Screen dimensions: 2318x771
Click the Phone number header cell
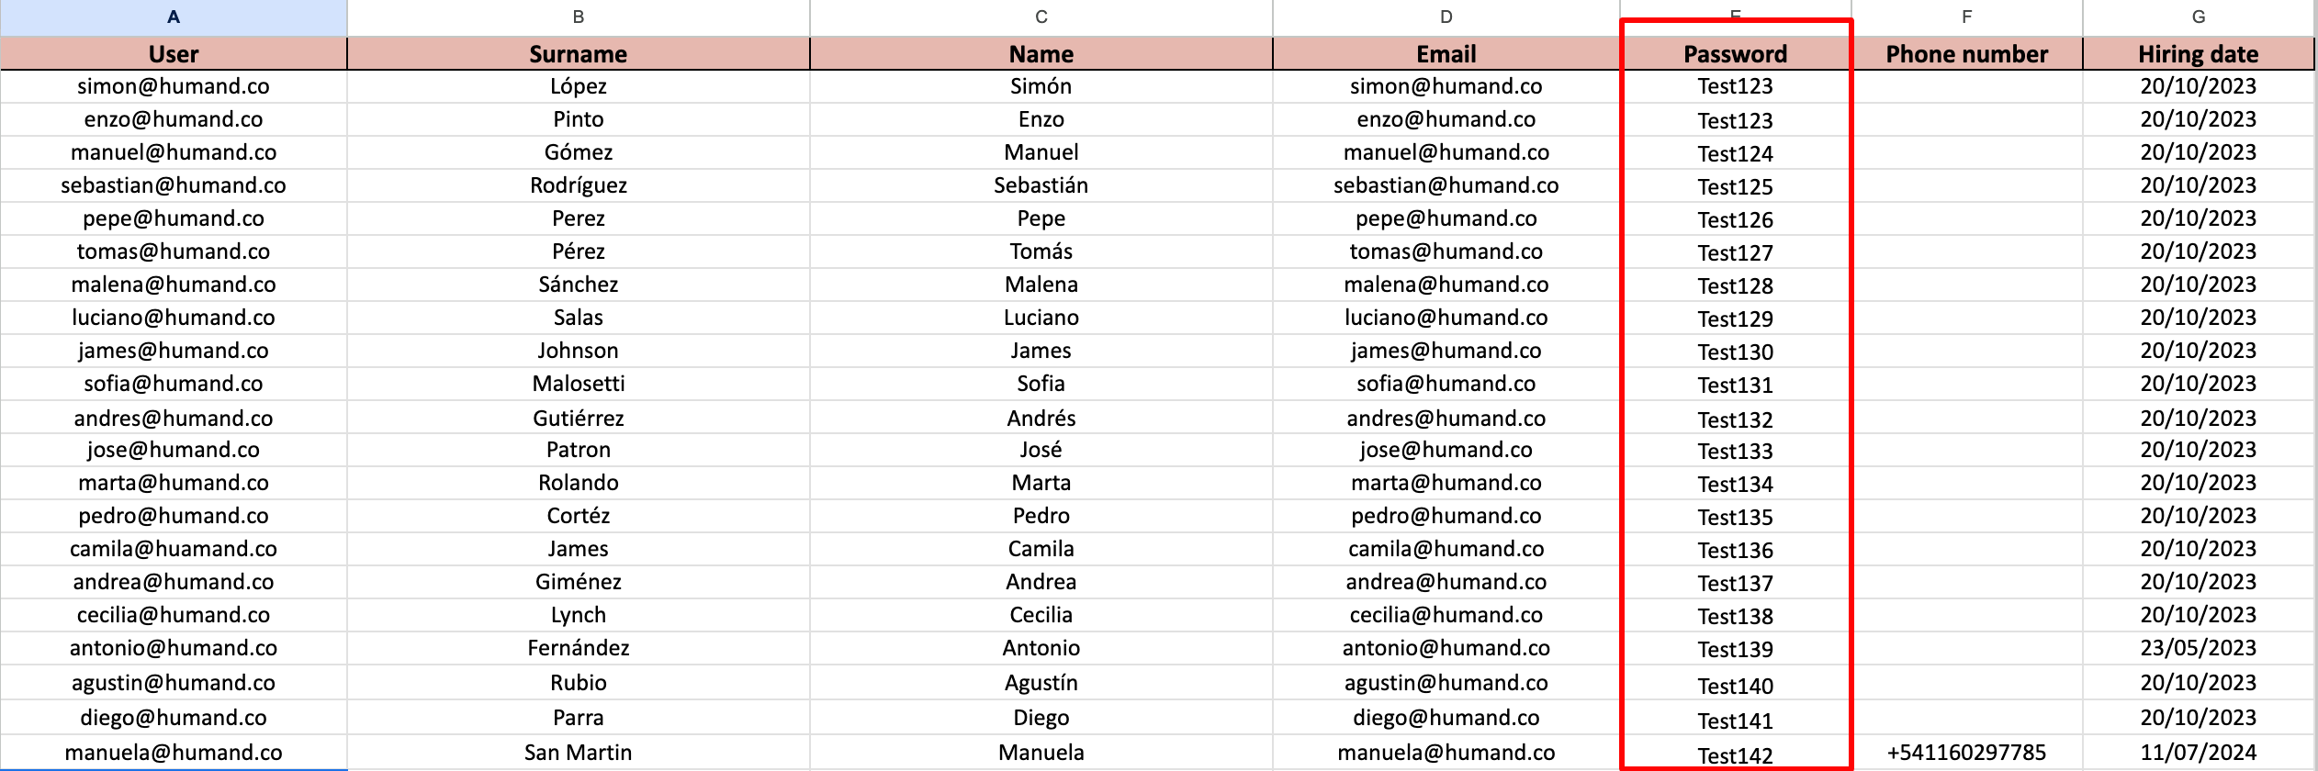[x=1966, y=54]
